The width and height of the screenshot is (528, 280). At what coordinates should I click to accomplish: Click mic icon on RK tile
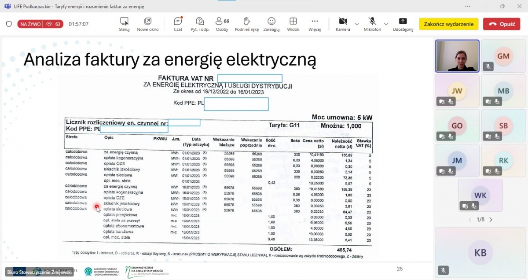pyautogui.click(x=496, y=171)
